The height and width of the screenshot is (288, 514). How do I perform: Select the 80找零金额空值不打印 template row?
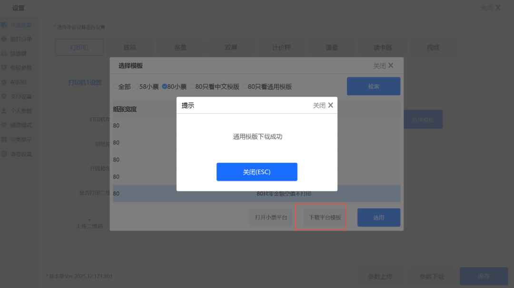click(x=257, y=194)
